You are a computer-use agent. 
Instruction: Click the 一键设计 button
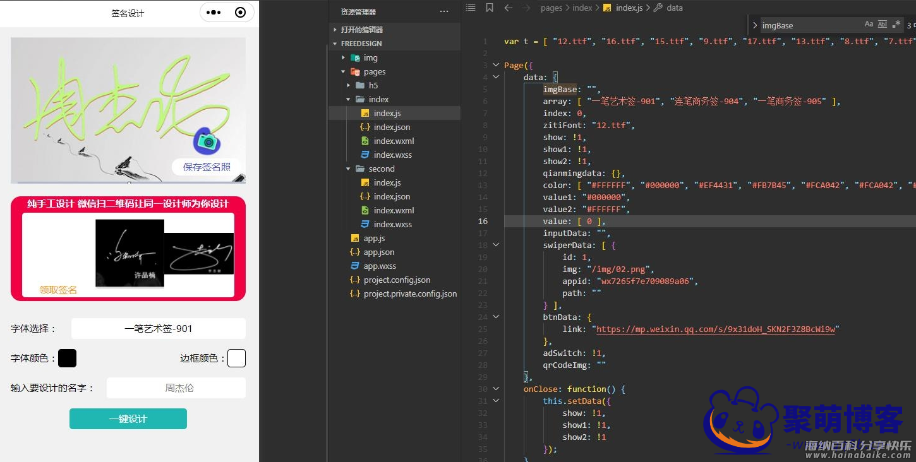(x=128, y=418)
